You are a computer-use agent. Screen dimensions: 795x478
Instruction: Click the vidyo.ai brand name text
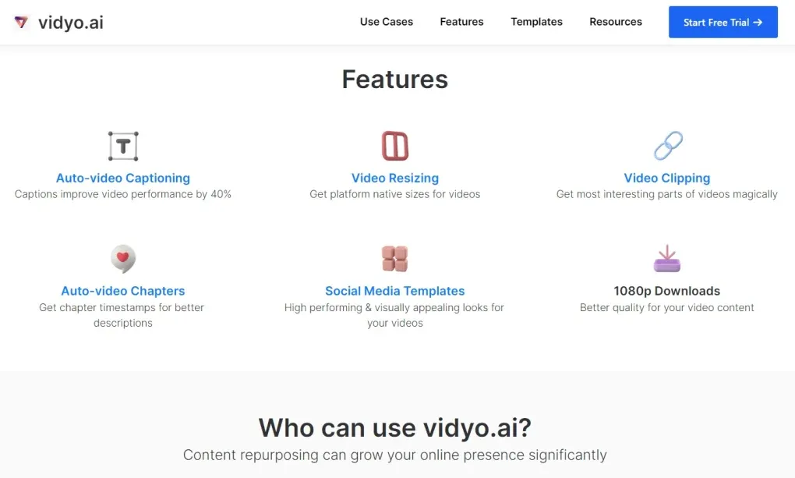[x=70, y=23]
